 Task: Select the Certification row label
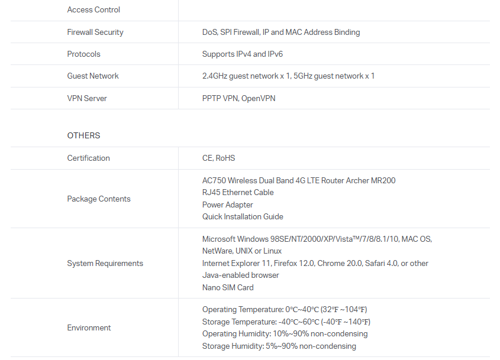pyautogui.click(x=88, y=158)
